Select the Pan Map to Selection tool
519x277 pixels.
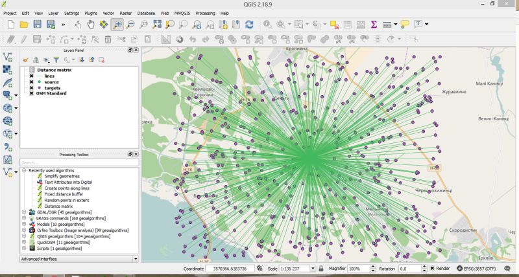pyautogui.click(x=104, y=25)
